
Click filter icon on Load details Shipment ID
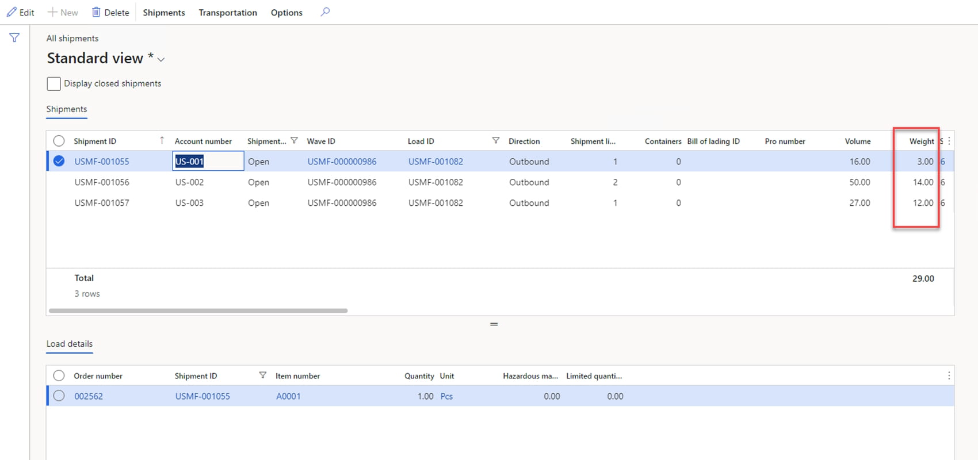(x=262, y=375)
